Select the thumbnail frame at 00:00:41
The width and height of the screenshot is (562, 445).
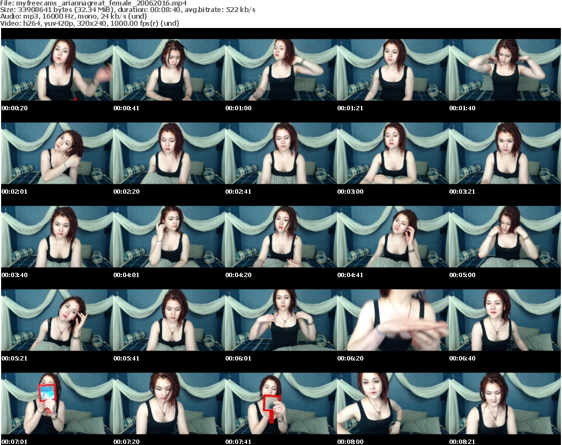click(169, 70)
